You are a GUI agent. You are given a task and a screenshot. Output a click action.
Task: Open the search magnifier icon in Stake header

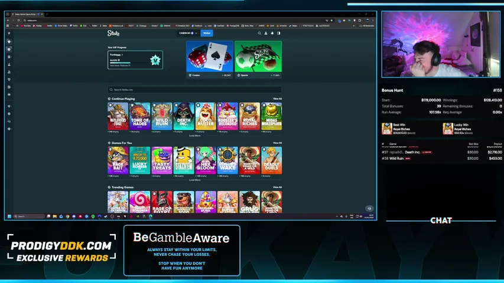click(x=259, y=33)
